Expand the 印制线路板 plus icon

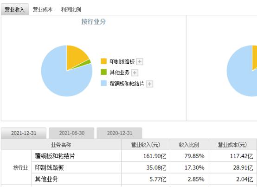[140, 62]
